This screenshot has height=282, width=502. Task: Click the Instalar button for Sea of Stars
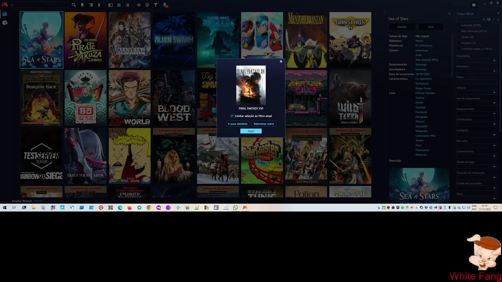point(402,27)
